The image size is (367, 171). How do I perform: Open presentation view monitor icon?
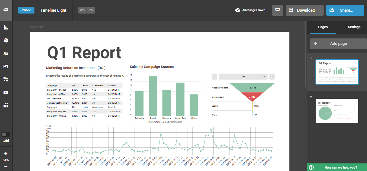click(277, 10)
